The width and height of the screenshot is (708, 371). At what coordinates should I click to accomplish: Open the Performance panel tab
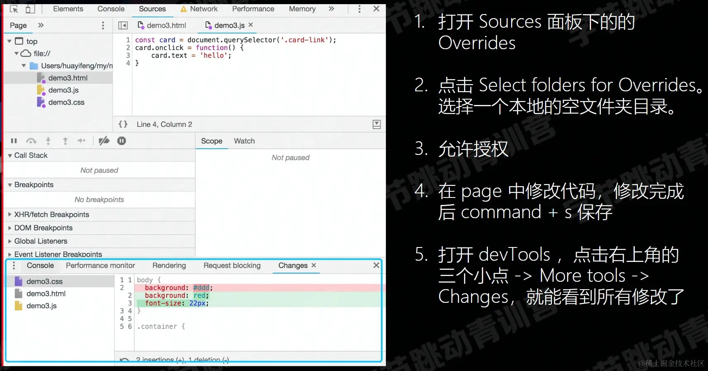tap(253, 9)
